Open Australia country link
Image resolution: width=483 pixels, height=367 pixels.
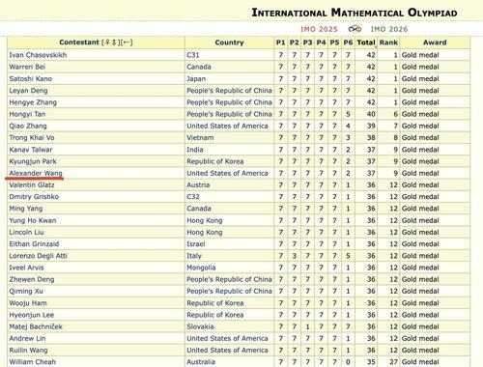[201, 362]
